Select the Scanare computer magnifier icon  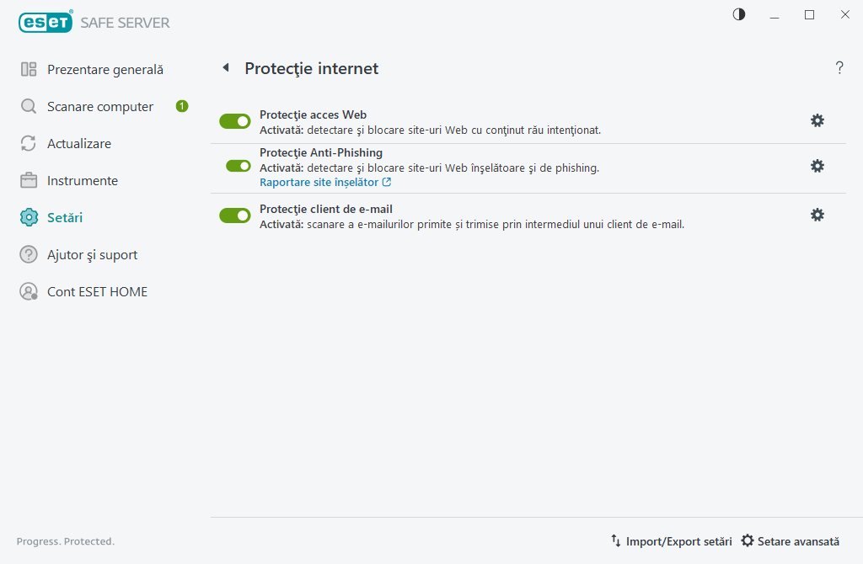pos(28,106)
